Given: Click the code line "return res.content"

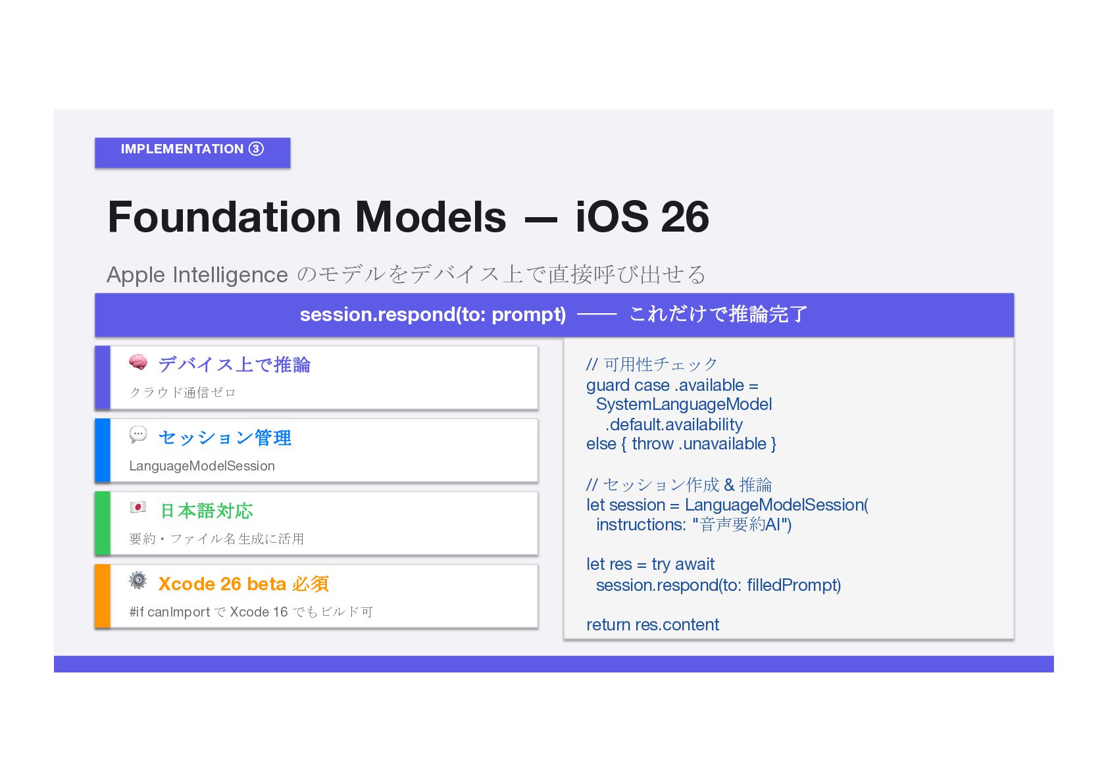Looking at the screenshot, I should pyautogui.click(x=653, y=624).
